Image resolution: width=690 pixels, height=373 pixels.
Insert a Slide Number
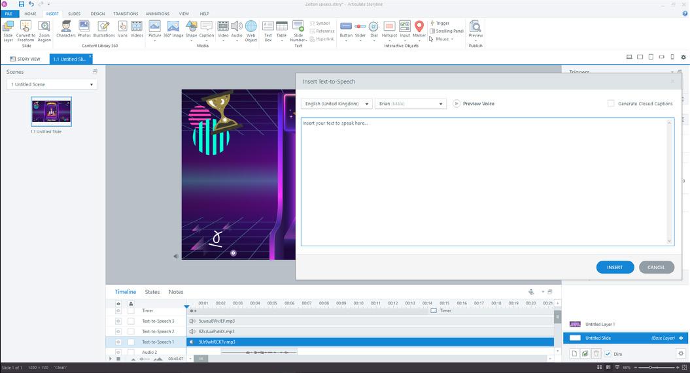(x=298, y=31)
